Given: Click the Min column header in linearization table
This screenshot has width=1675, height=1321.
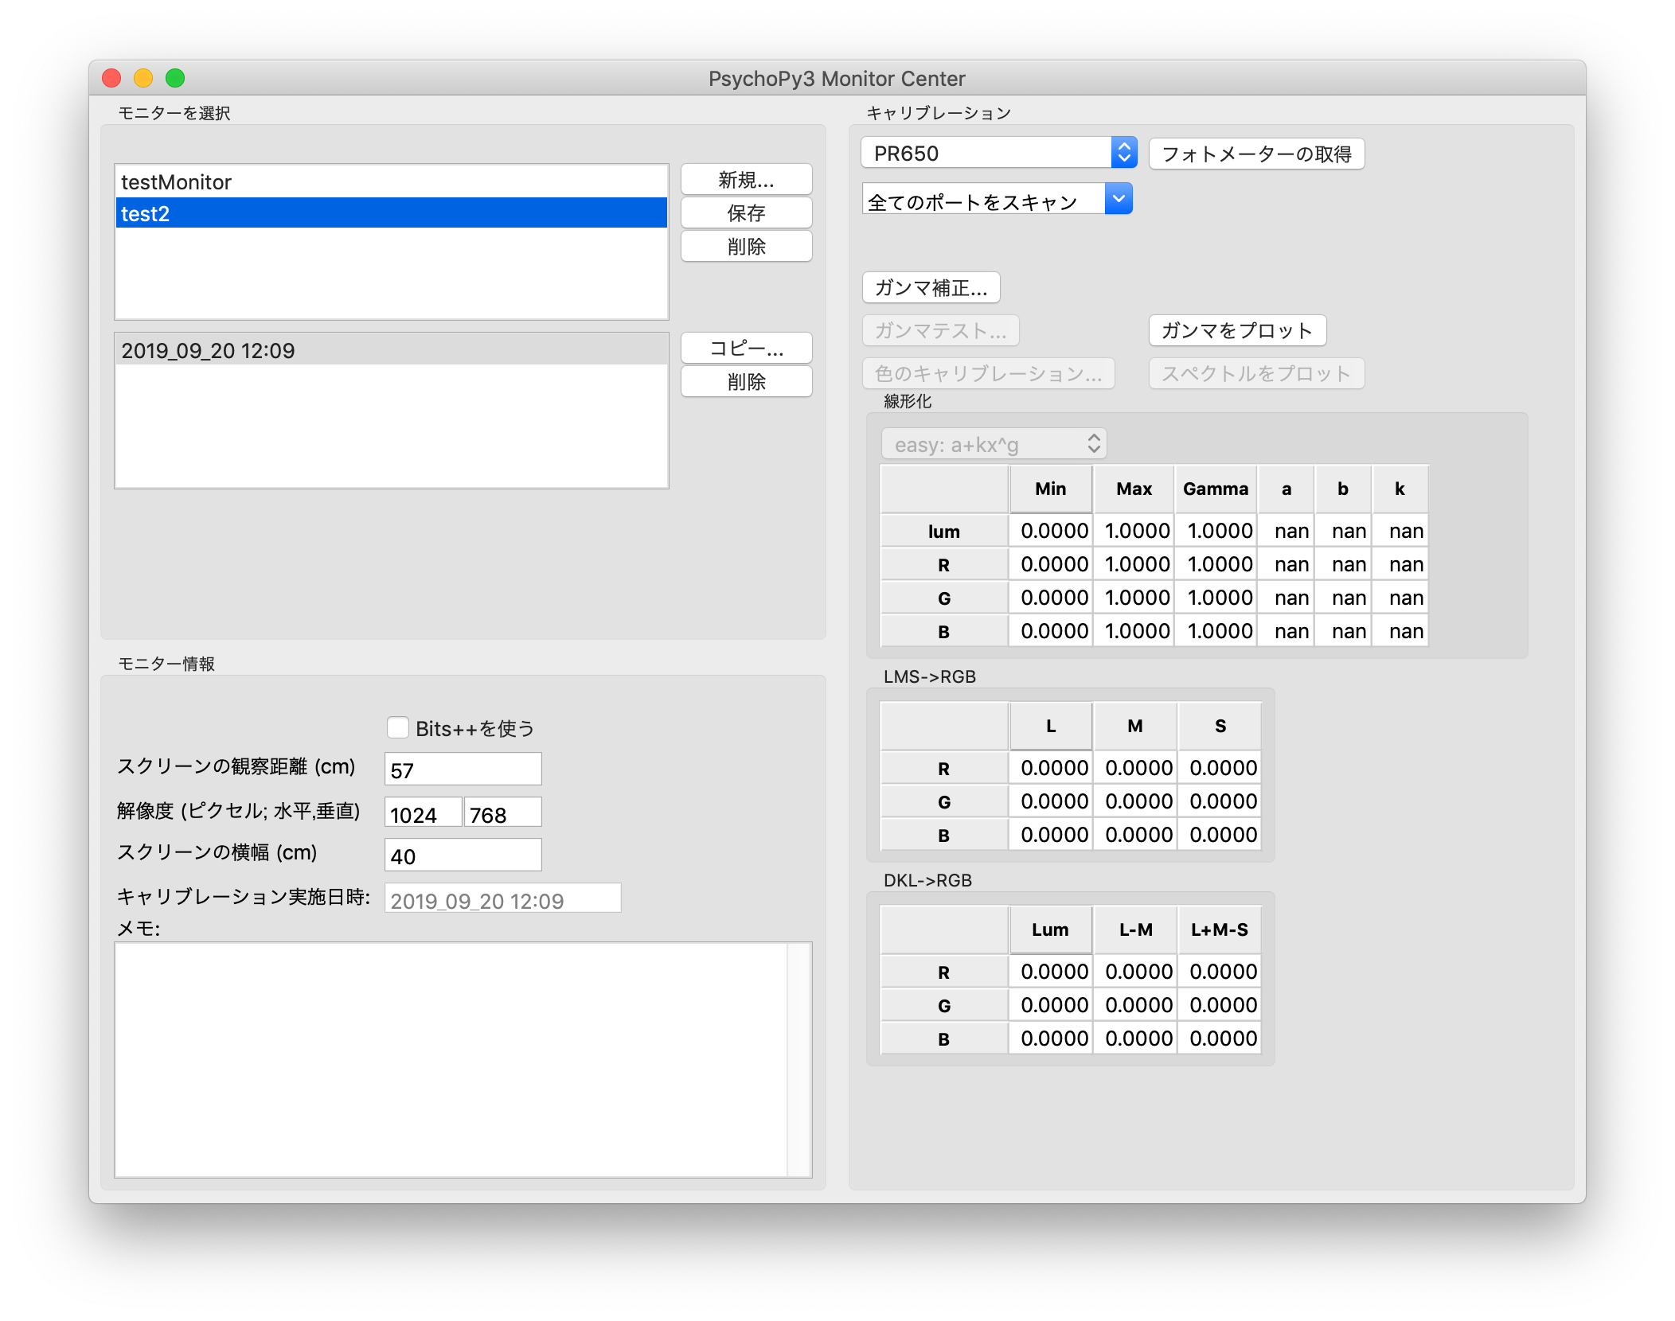Looking at the screenshot, I should point(1051,489).
